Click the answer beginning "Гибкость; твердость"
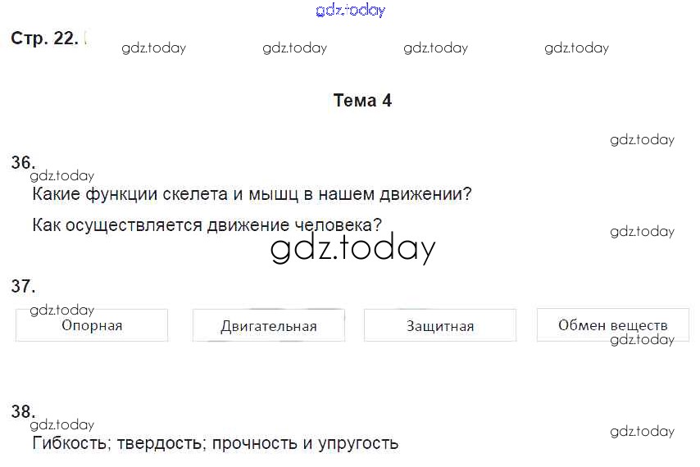Image resolution: width=700 pixels, height=467 pixels. [x=215, y=443]
